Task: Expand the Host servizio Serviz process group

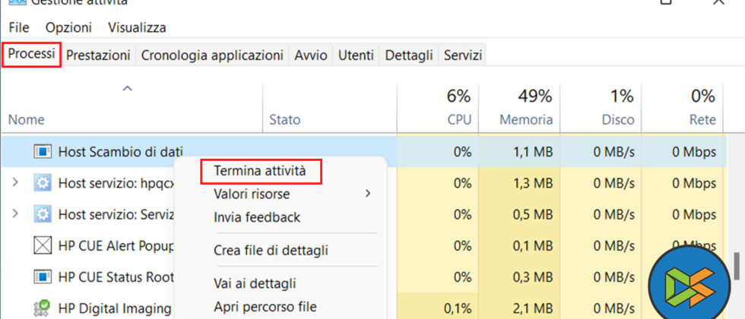Action: point(17,215)
